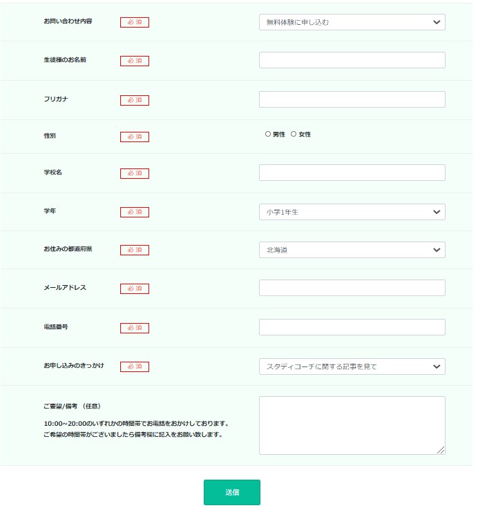Click the 学校名 input field
The height and width of the screenshot is (519, 478).
(352, 173)
